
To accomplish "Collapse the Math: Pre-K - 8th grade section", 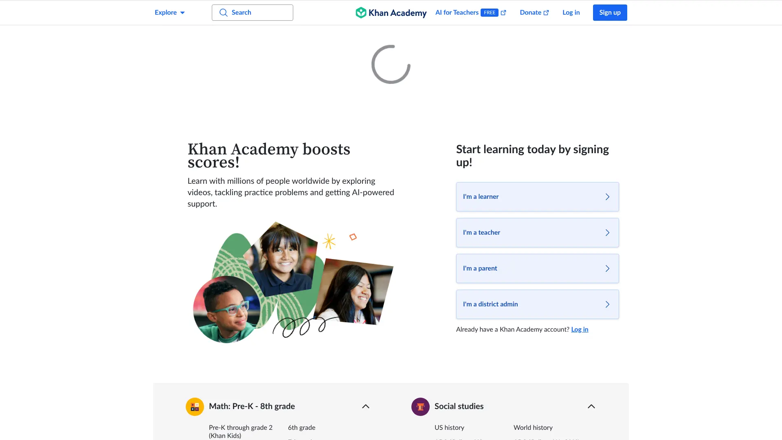I will [x=366, y=407].
